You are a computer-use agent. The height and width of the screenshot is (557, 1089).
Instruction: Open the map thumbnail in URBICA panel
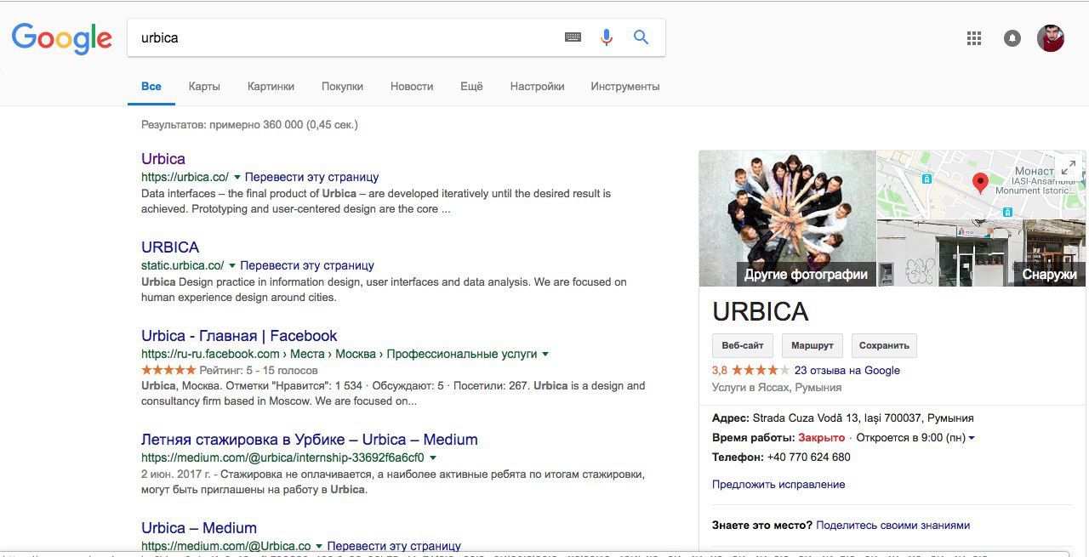coord(982,185)
